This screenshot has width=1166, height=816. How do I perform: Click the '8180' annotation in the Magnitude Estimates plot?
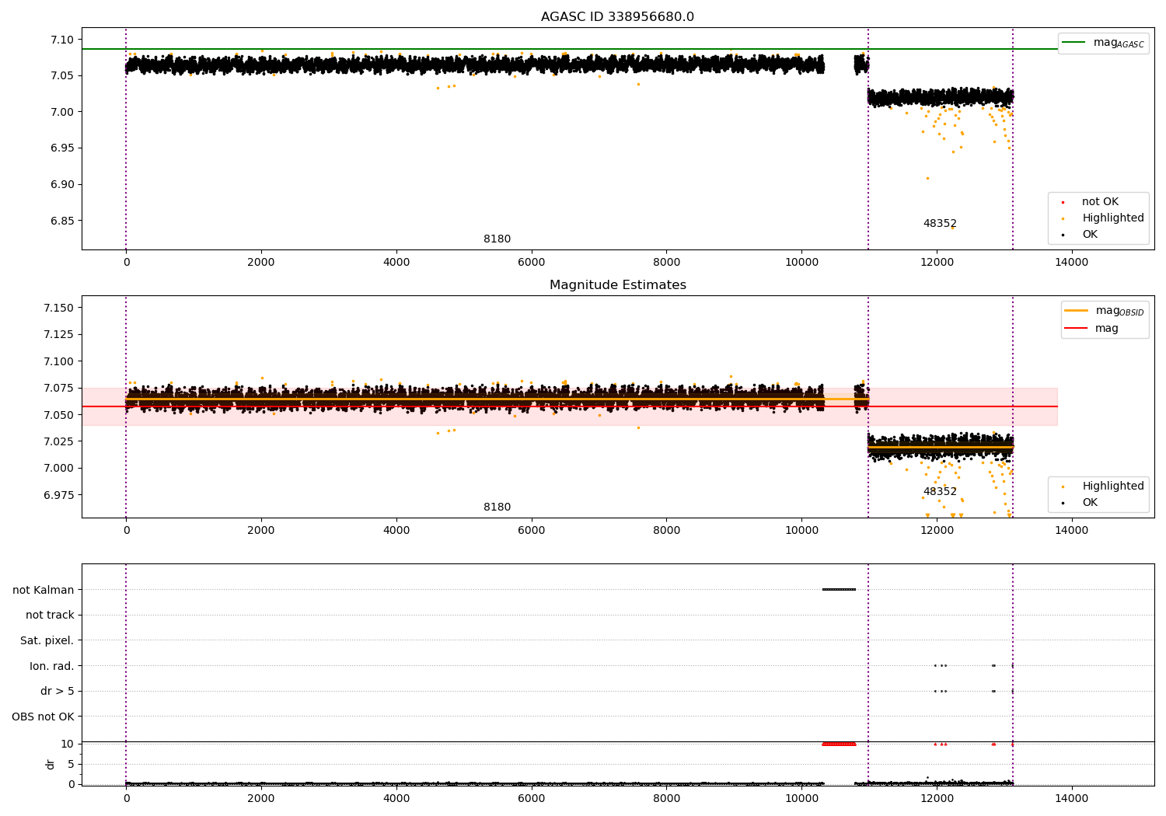[497, 507]
